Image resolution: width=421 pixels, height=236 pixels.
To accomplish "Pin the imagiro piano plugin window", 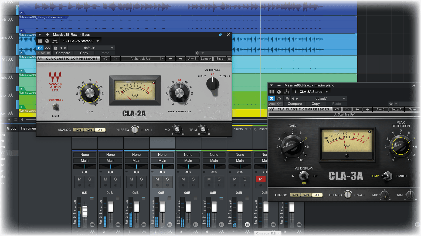I will (414, 85).
